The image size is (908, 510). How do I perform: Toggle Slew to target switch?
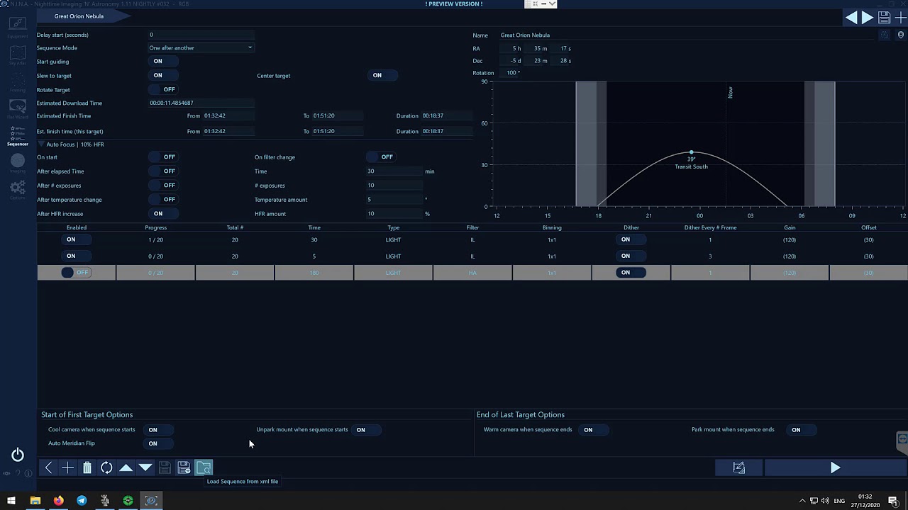pos(162,75)
